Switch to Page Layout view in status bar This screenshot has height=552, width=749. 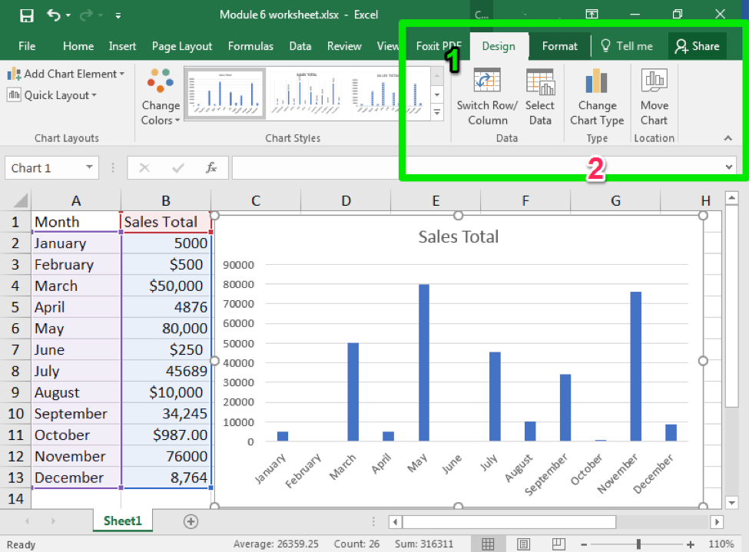523,544
